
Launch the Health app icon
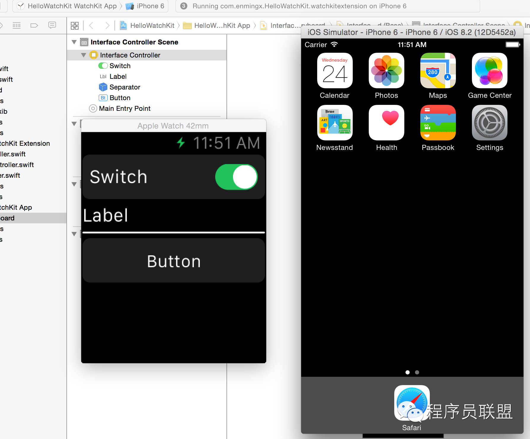(x=386, y=123)
